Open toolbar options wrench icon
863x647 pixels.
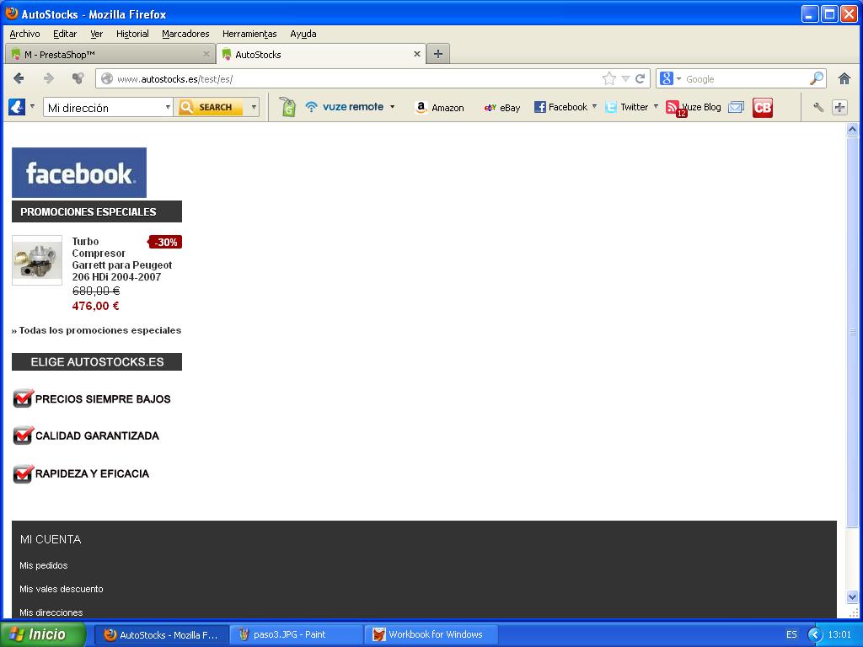(818, 107)
